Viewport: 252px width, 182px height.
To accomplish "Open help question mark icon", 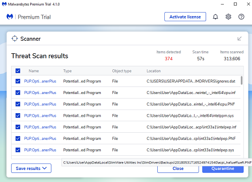I will [241, 17].
